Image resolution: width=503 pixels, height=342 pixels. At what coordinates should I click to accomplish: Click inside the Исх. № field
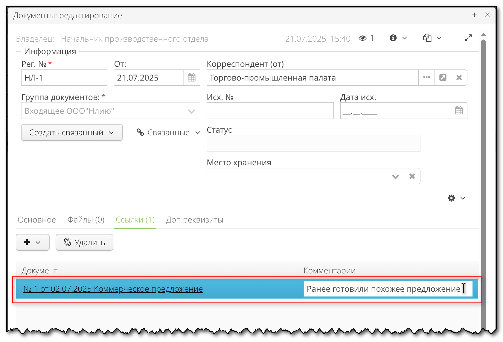(x=269, y=111)
